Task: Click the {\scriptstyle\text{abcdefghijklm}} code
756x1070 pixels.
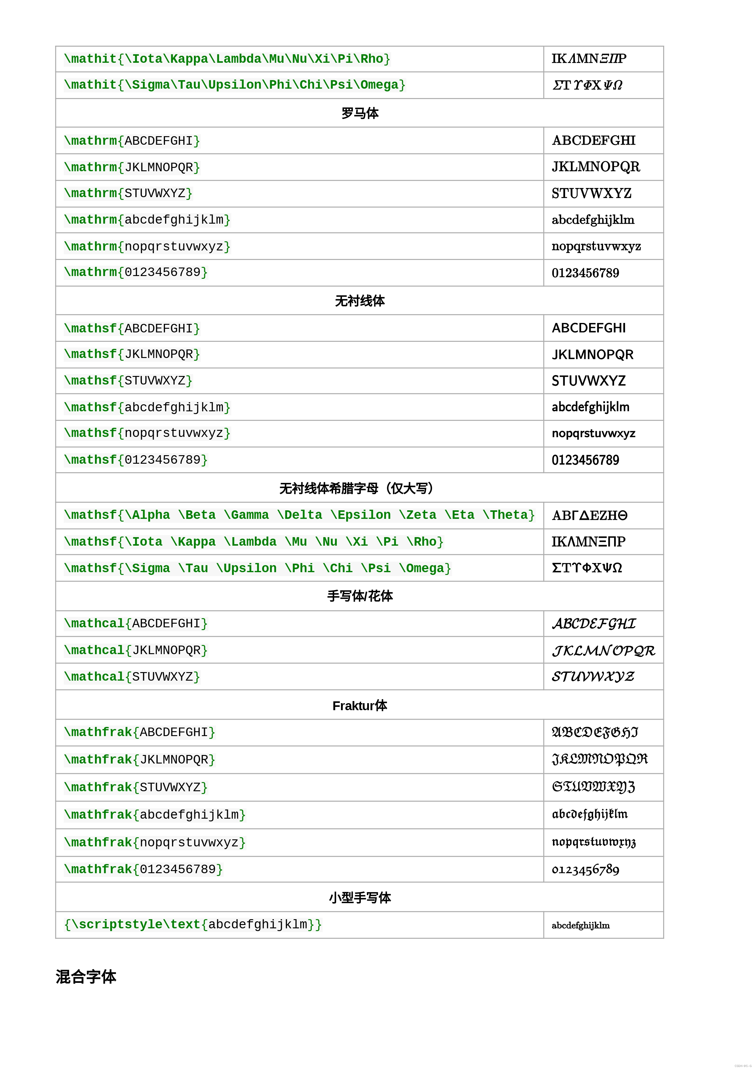Action: [x=193, y=924]
